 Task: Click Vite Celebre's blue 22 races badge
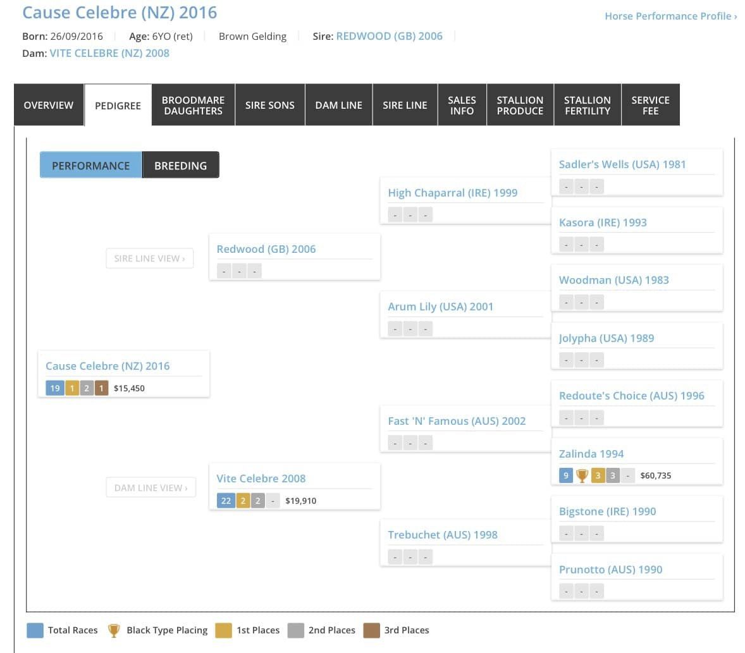coord(226,501)
